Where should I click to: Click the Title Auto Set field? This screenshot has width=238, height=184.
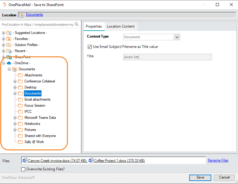pos(167,57)
